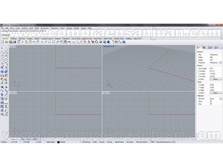Click the color wheel Object Properties icon
223x167 pixels.
(97, 42)
